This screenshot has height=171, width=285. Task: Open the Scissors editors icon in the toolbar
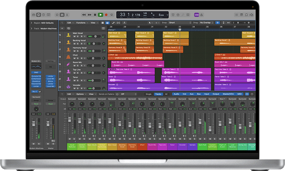pyautogui.click(x=67, y=15)
